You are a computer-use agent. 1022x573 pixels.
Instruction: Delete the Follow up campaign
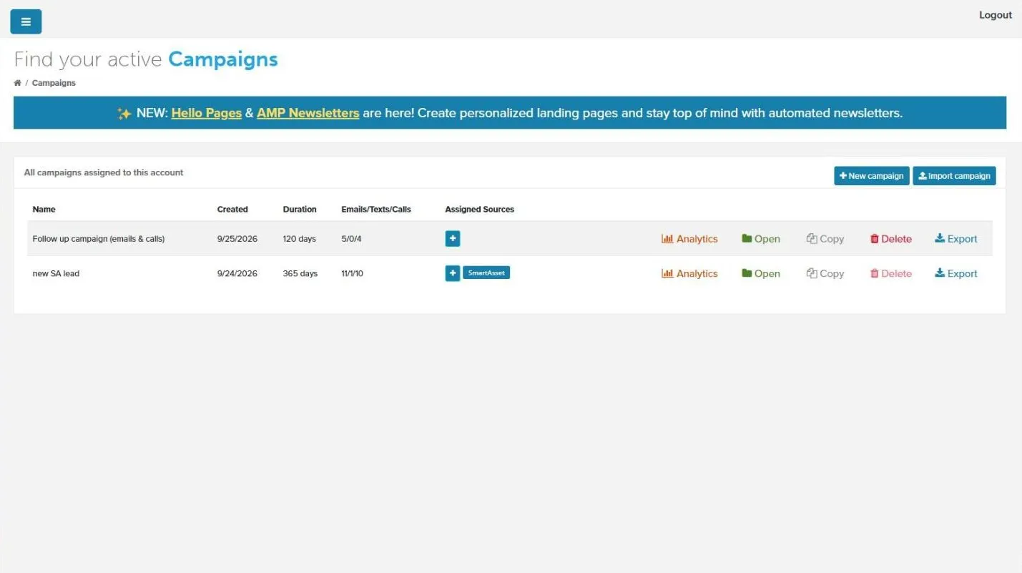tap(891, 239)
